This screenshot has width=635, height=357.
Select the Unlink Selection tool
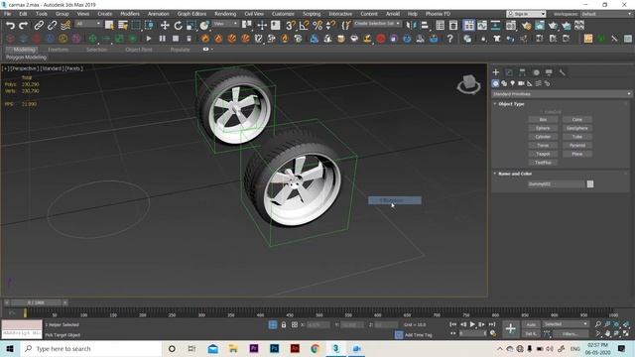52,26
